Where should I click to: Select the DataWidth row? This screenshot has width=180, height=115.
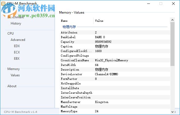pos(115,65)
